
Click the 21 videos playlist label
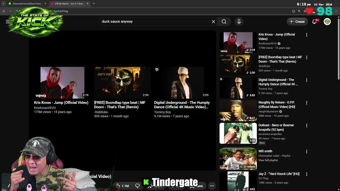pyautogui.click(x=247, y=167)
